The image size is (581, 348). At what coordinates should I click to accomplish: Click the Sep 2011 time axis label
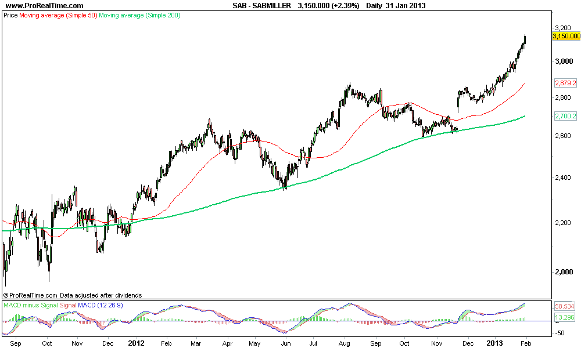click(16, 343)
